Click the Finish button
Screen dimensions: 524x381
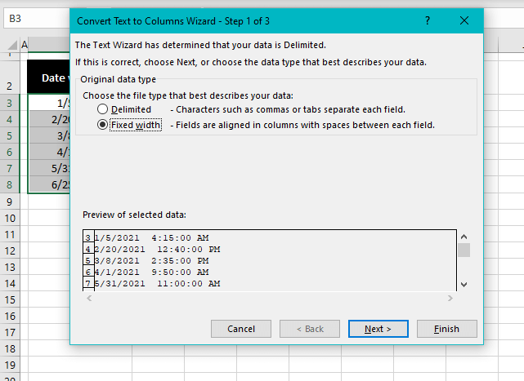tap(446, 329)
